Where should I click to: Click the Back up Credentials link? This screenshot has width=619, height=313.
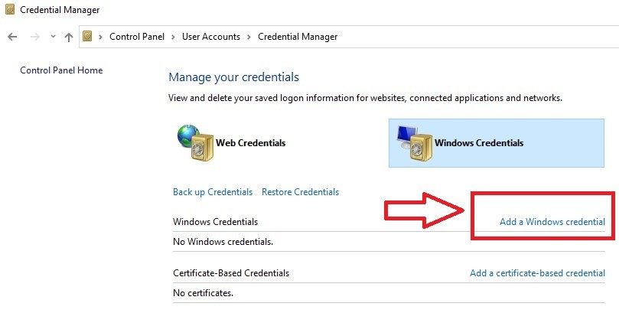pos(213,192)
